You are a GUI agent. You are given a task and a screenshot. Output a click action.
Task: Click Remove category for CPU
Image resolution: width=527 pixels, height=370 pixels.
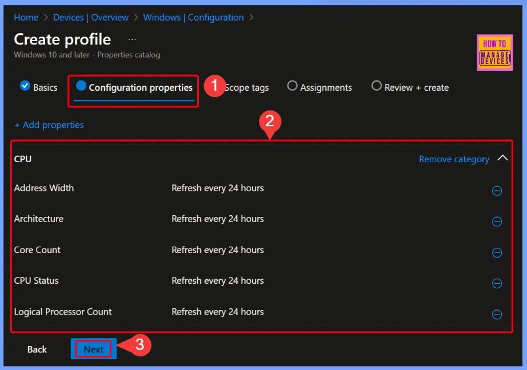[454, 159]
